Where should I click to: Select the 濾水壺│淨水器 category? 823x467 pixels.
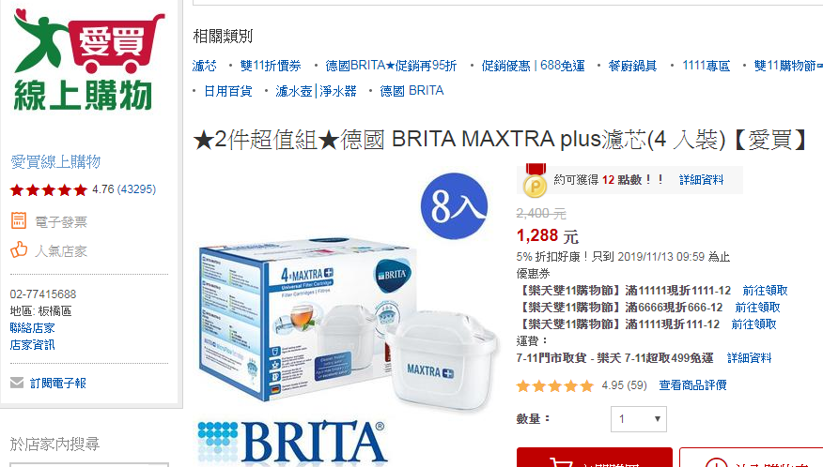click(x=316, y=91)
